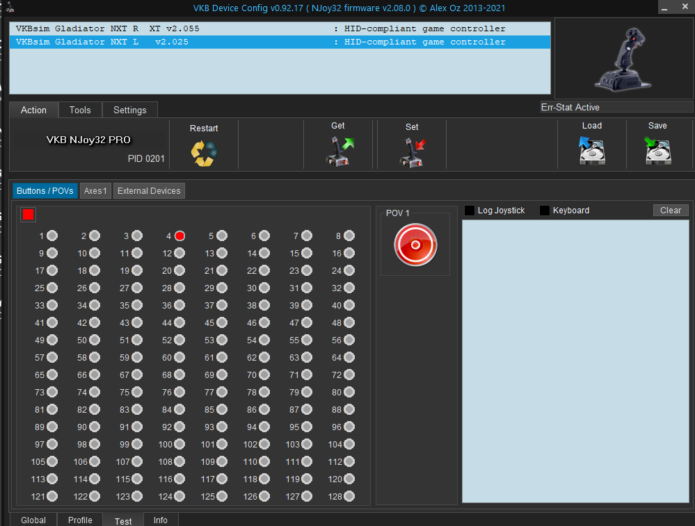Click button 41 indicator

point(52,323)
